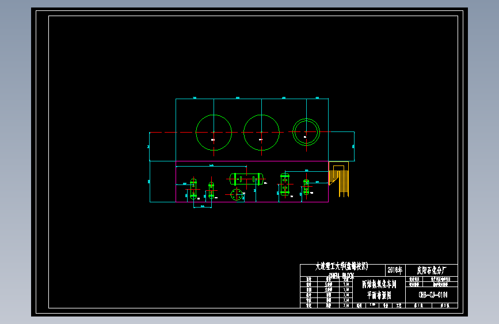Click the '丙烯氨氧化车间' drawing title text
Viewport: 499px width, 324px height.
coord(379,284)
